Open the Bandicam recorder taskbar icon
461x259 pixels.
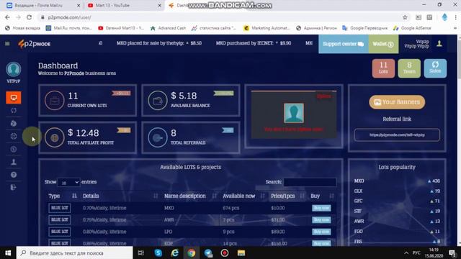coord(225,253)
